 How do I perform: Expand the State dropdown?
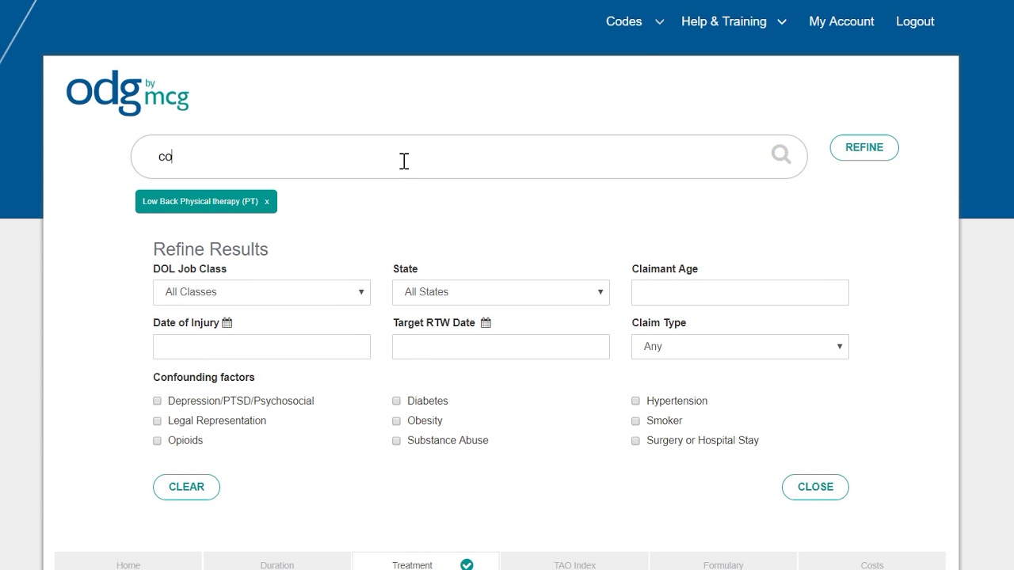pos(501,292)
